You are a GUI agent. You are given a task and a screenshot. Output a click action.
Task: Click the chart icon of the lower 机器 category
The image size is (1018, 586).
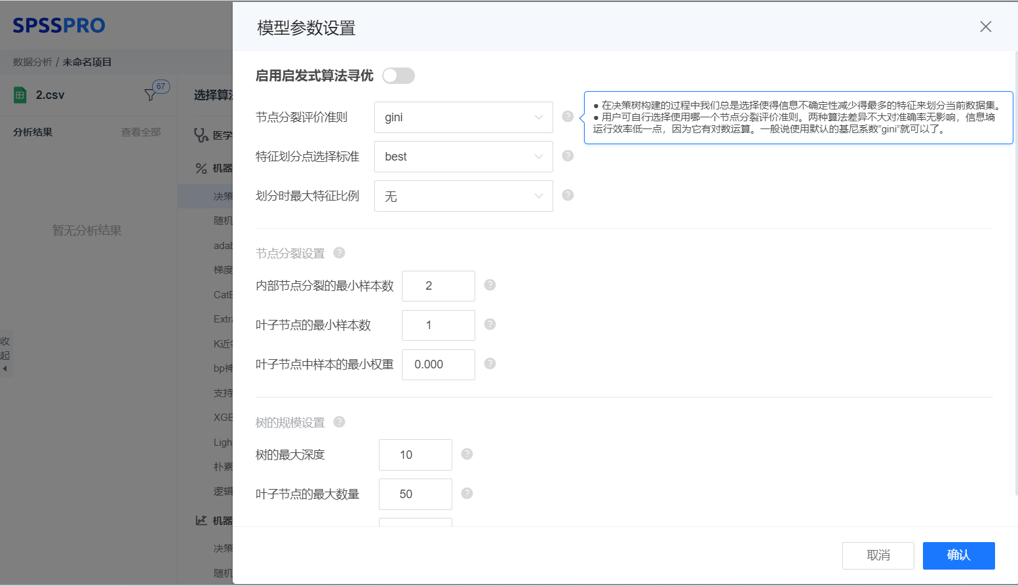[201, 520]
